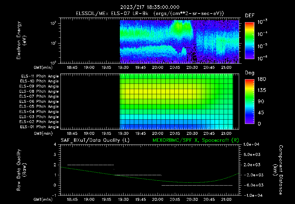
Task: Click the 90 value on Deg scale
Action: click(x=261, y=101)
